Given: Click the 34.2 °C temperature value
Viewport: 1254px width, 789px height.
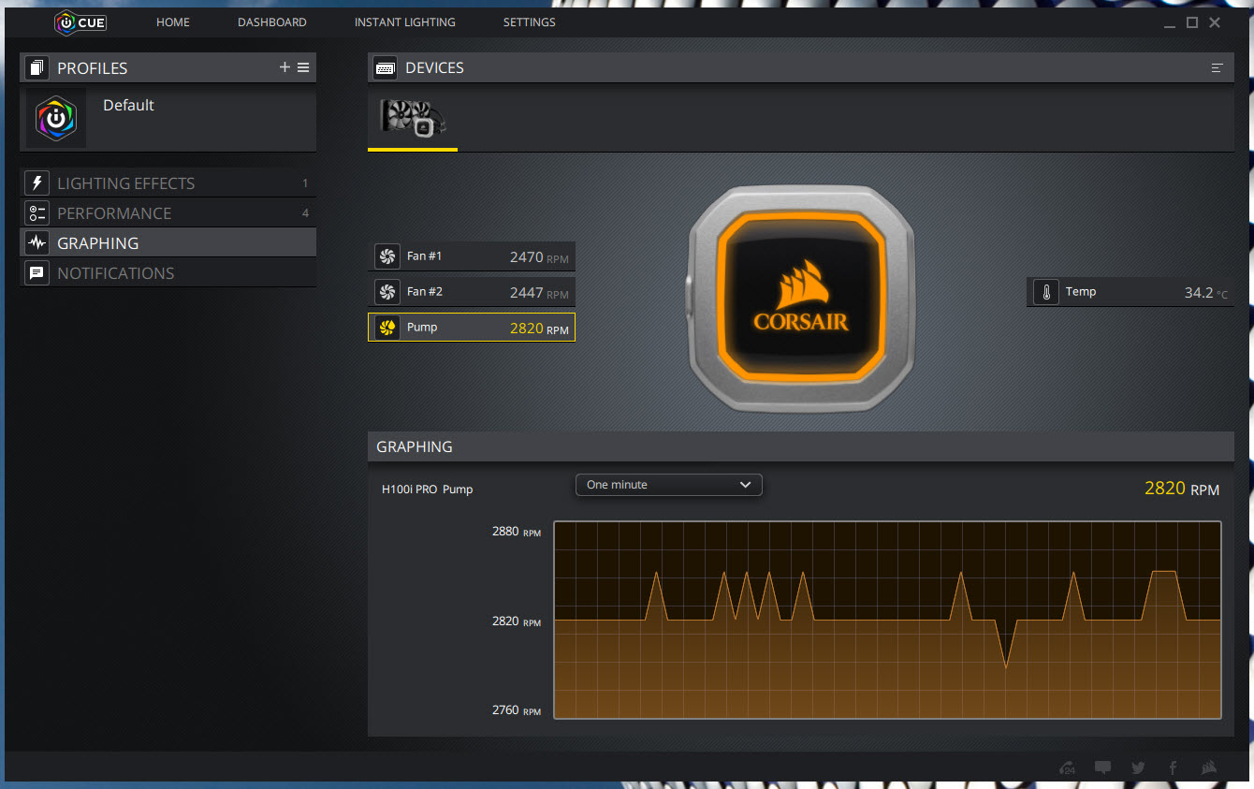Looking at the screenshot, I should point(1206,293).
